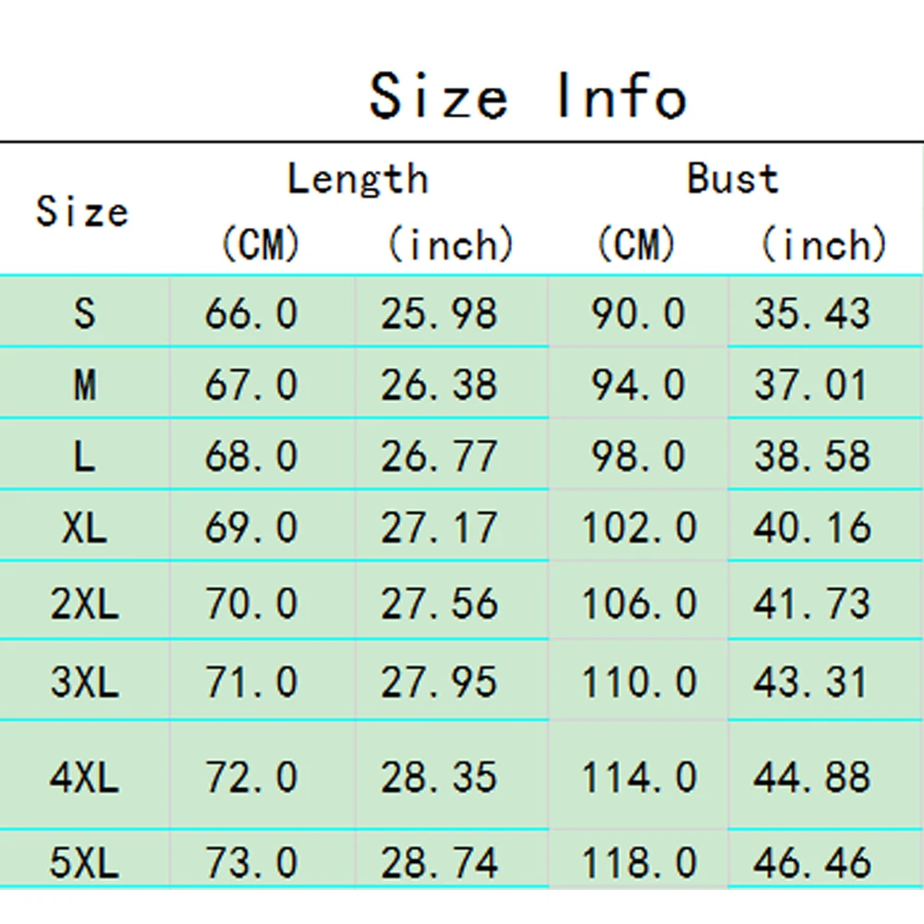Image resolution: width=924 pixels, height=924 pixels.
Task: Select the 26.38 inch length cell
Action: (x=439, y=384)
